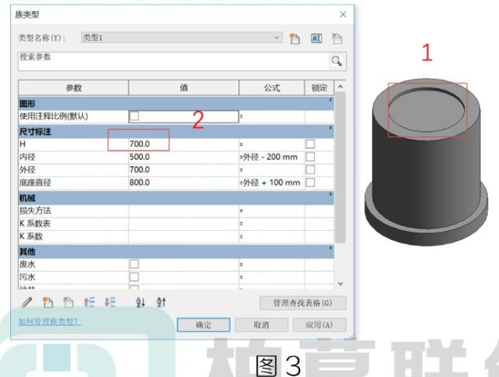Select the 底座直径 parameter name

tap(36, 183)
